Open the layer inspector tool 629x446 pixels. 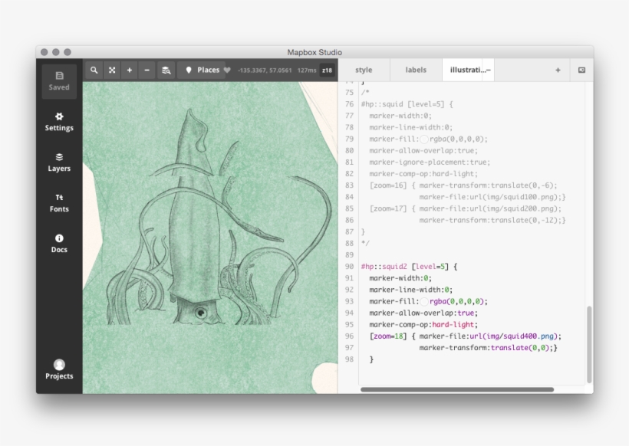point(166,70)
